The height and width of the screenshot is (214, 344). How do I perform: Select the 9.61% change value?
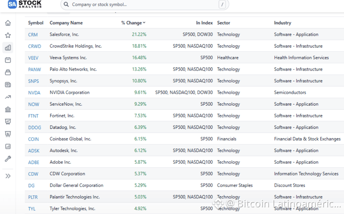pyautogui.click(x=140, y=92)
